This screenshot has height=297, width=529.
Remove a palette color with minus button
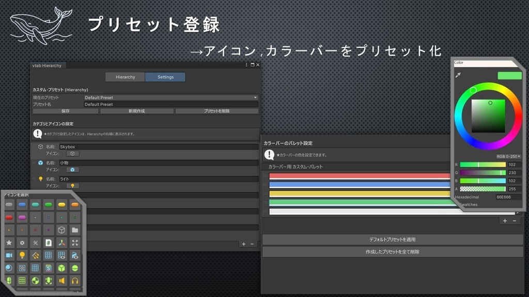tap(514, 221)
